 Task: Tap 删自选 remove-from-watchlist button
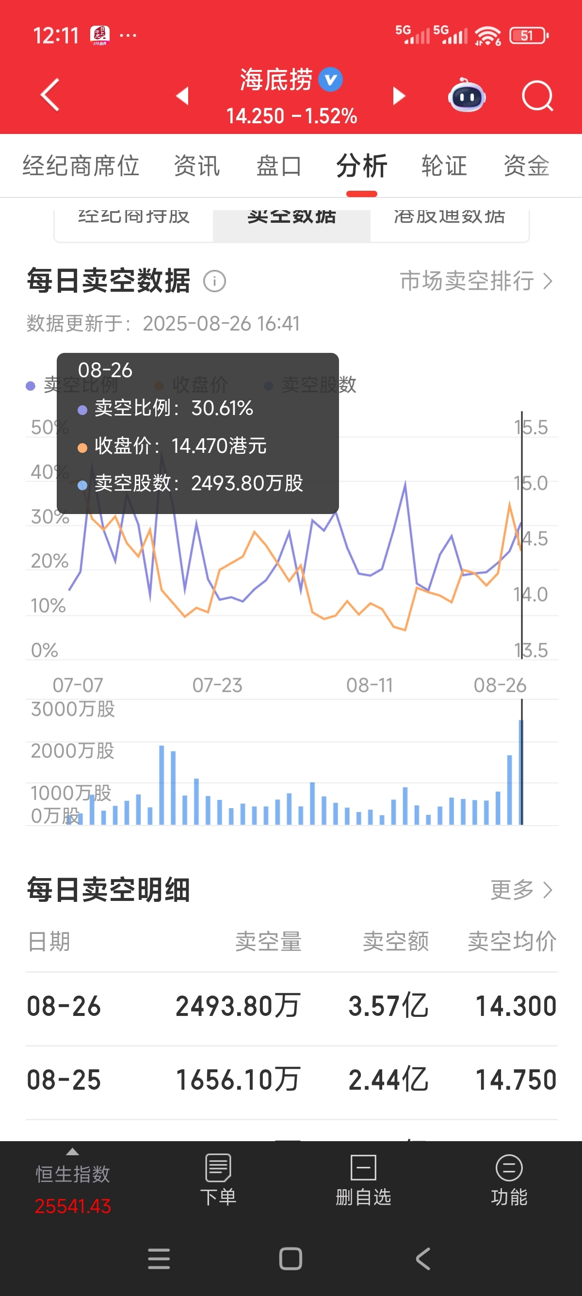363,1180
